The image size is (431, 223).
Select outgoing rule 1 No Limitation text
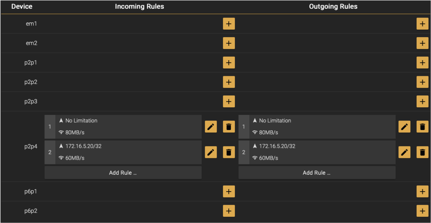(x=275, y=121)
